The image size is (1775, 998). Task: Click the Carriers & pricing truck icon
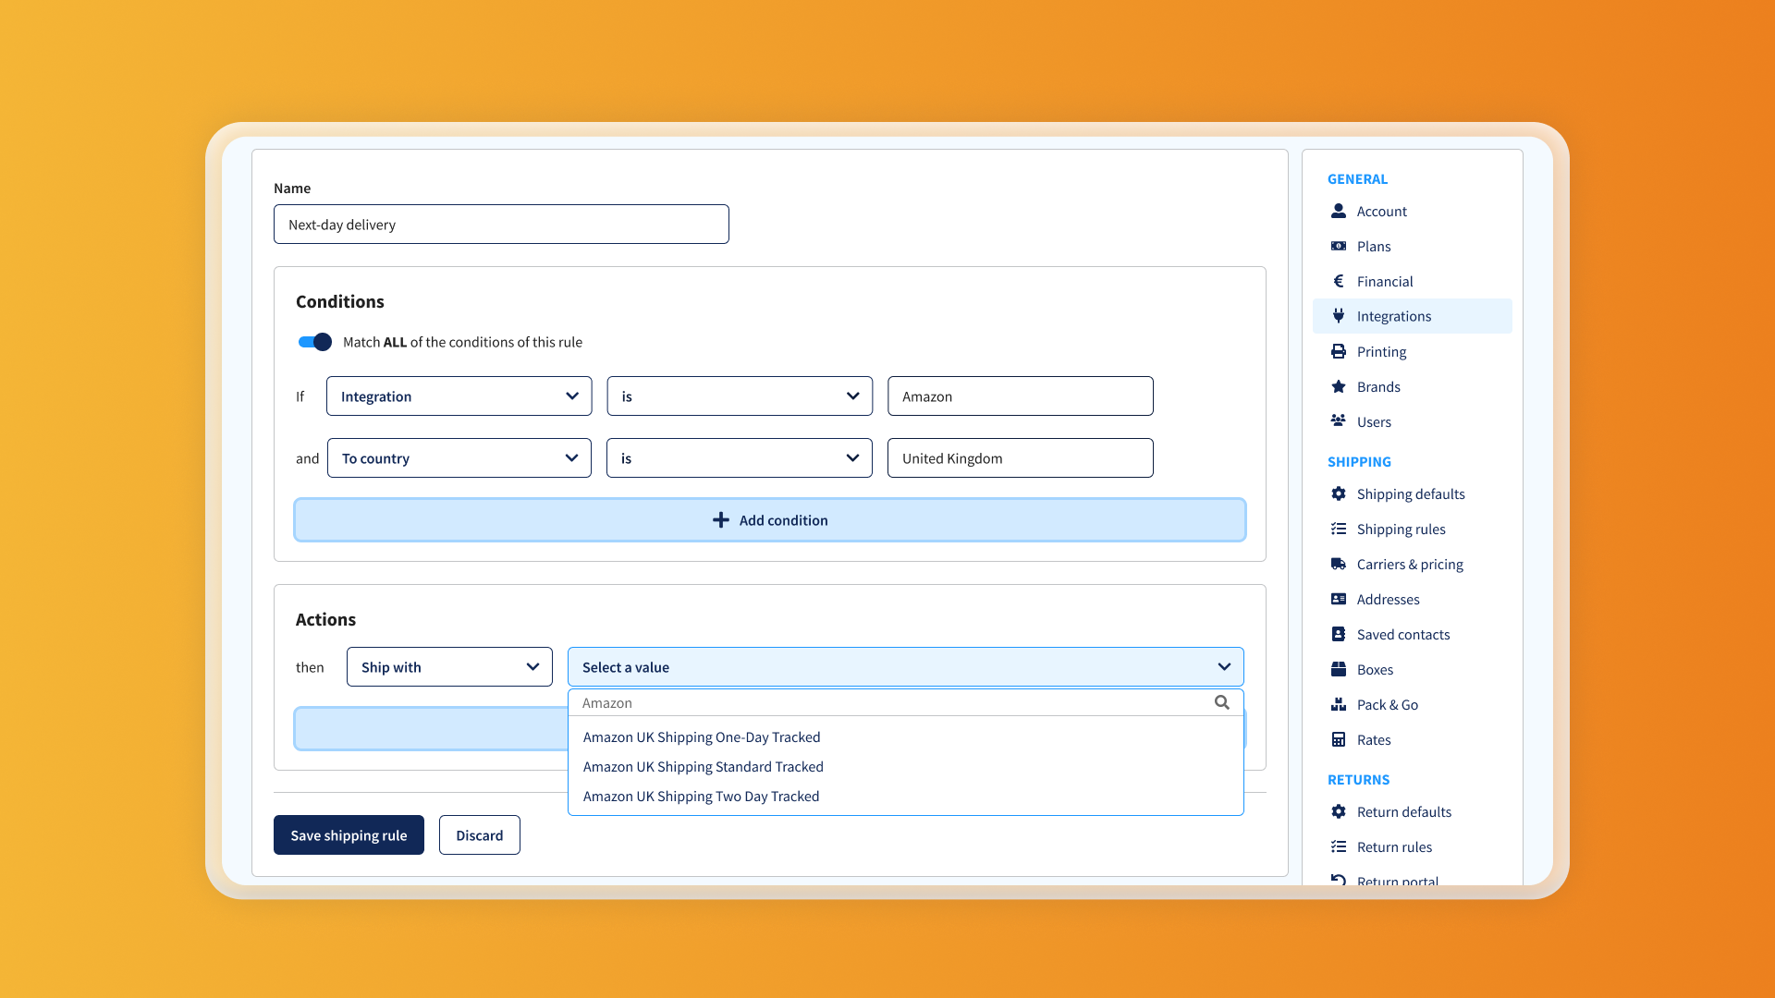(1338, 564)
